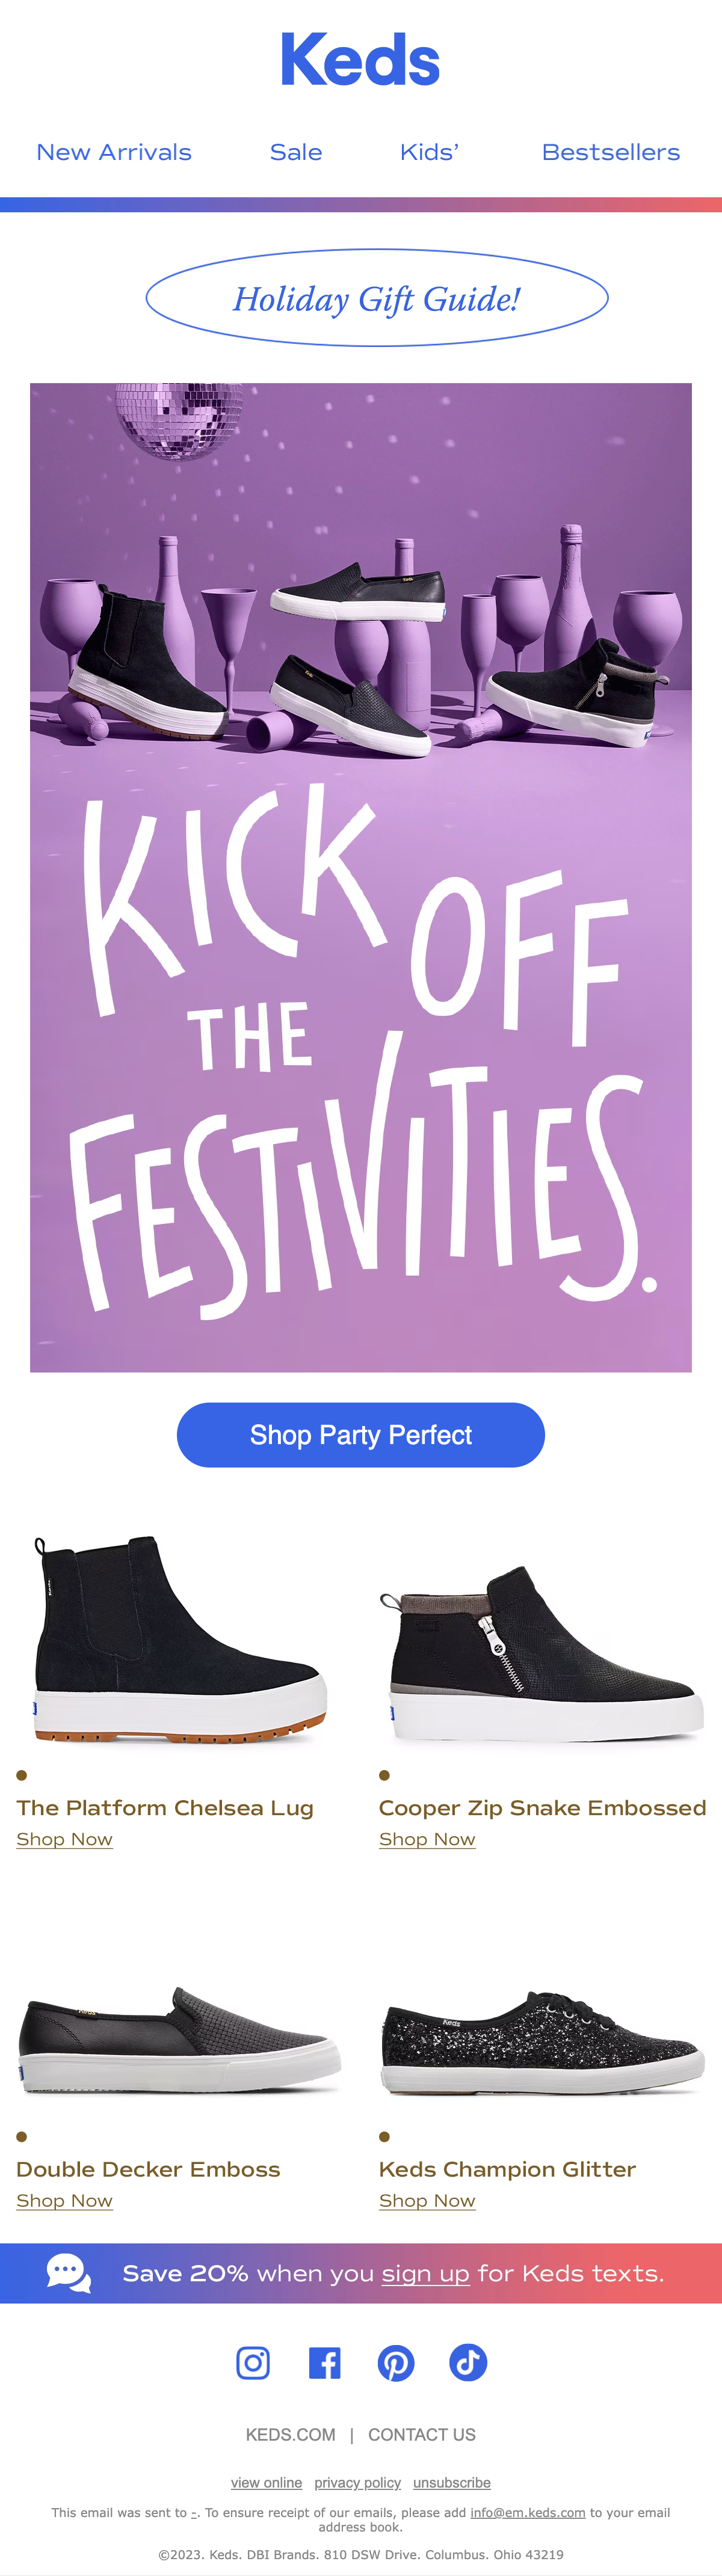The image size is (722, 2576).
Task: Select the Double Decker Emboss shoe image
Action: (180, 2041)
